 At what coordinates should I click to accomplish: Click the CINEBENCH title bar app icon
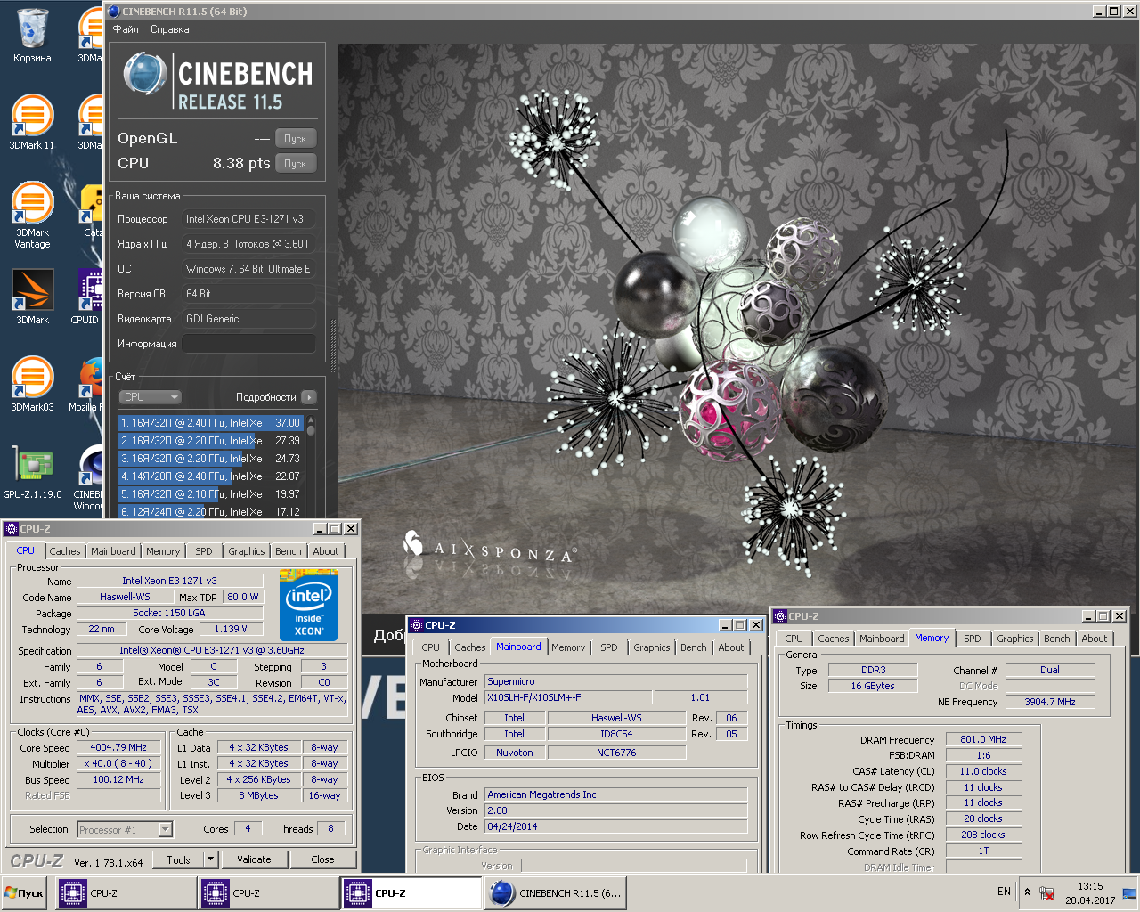[x=114, y=12]
